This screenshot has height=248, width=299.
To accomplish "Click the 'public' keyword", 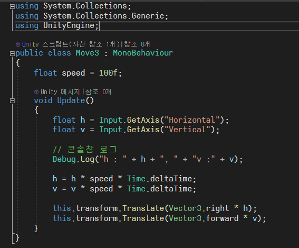I will tap(29, 53).
